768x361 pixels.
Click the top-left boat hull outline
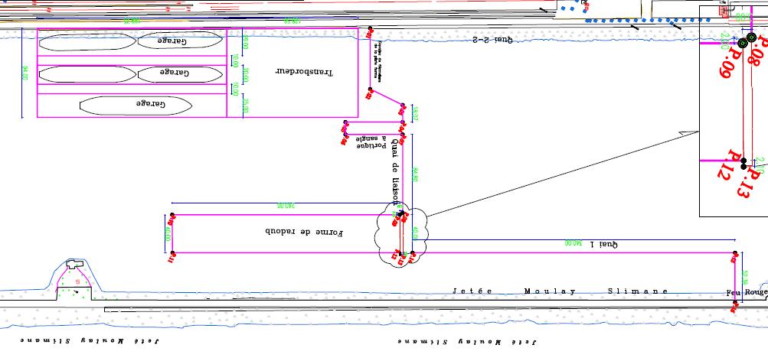click(x=86, y=41)
